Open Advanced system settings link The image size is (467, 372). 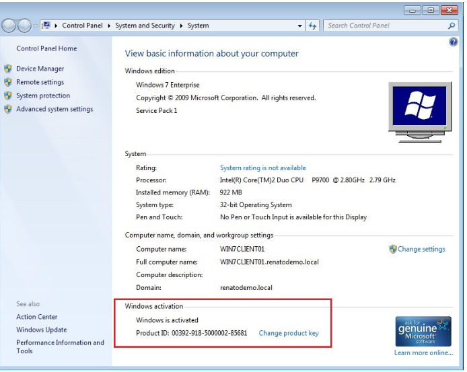pyautogui.click(x=55, y=109)
